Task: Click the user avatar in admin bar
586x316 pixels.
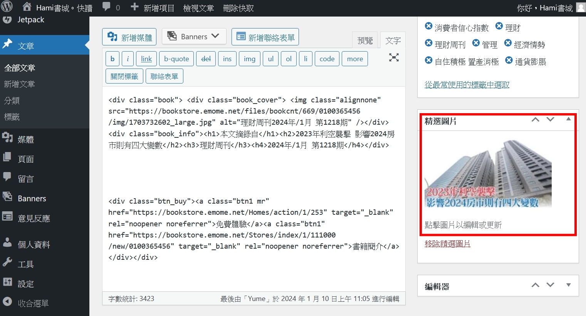Action: (580, 8)
